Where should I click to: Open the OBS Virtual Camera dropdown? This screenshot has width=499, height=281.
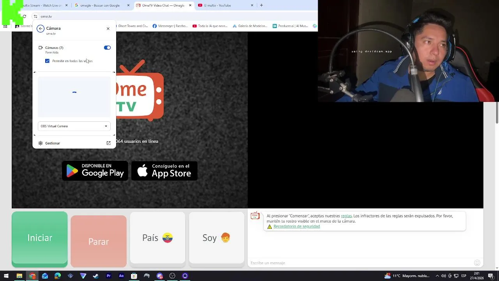tap(74, 126)
